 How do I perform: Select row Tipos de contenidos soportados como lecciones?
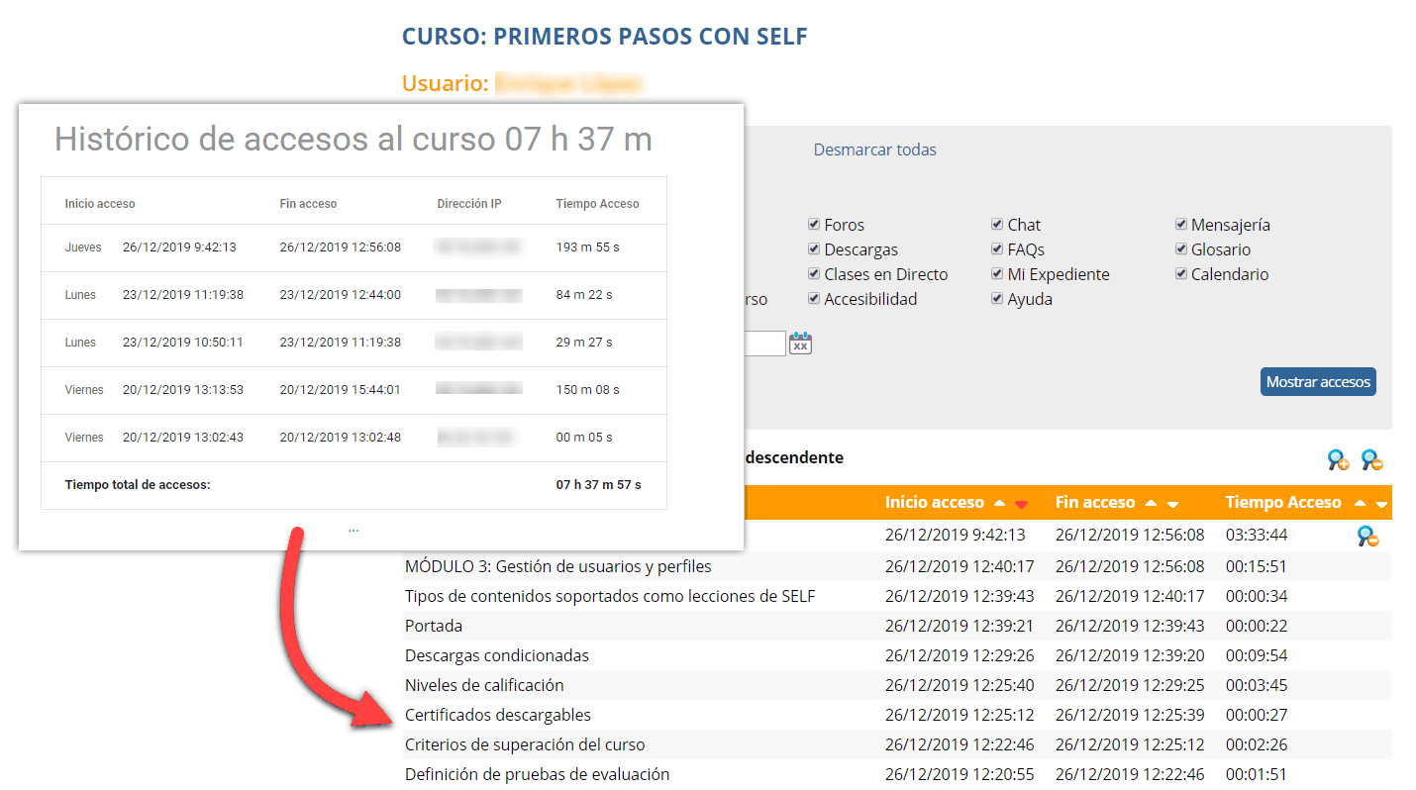896,597
